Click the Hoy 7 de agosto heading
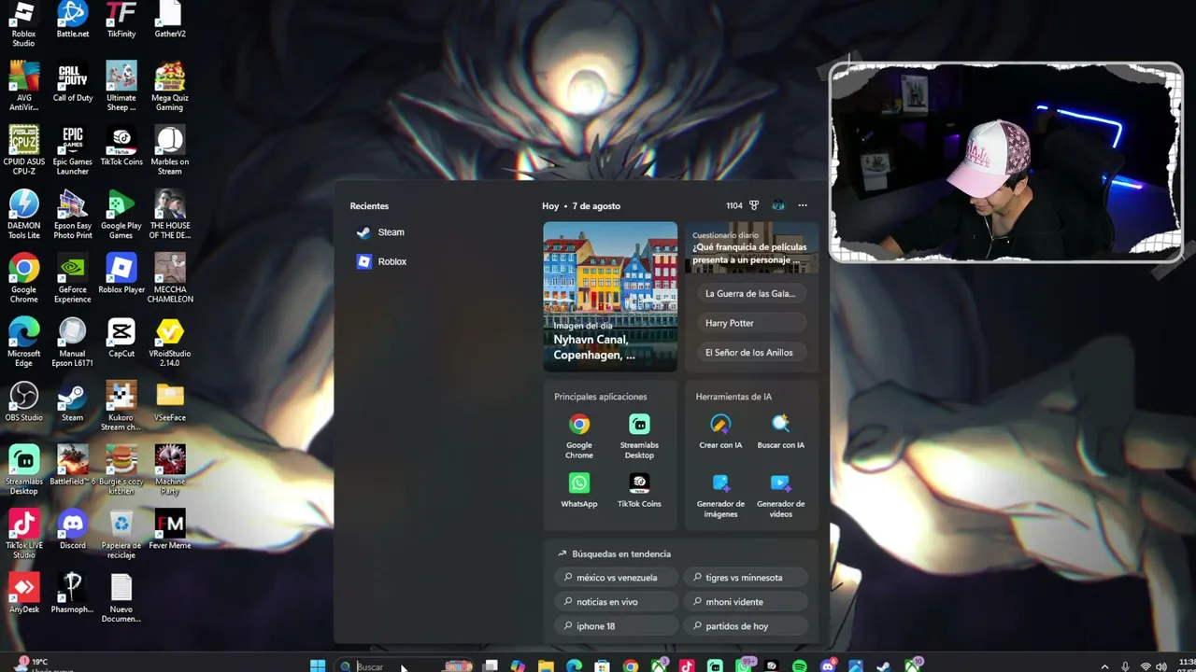1196x672 pixels. [581, 206]
